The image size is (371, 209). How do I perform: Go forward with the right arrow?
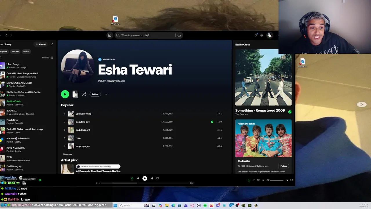11,35
